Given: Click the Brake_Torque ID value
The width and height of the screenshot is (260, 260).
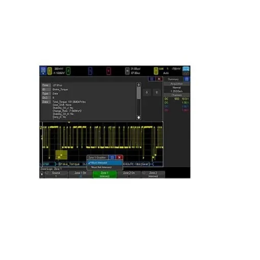Looking at the screenshot, I should [60, 89].
